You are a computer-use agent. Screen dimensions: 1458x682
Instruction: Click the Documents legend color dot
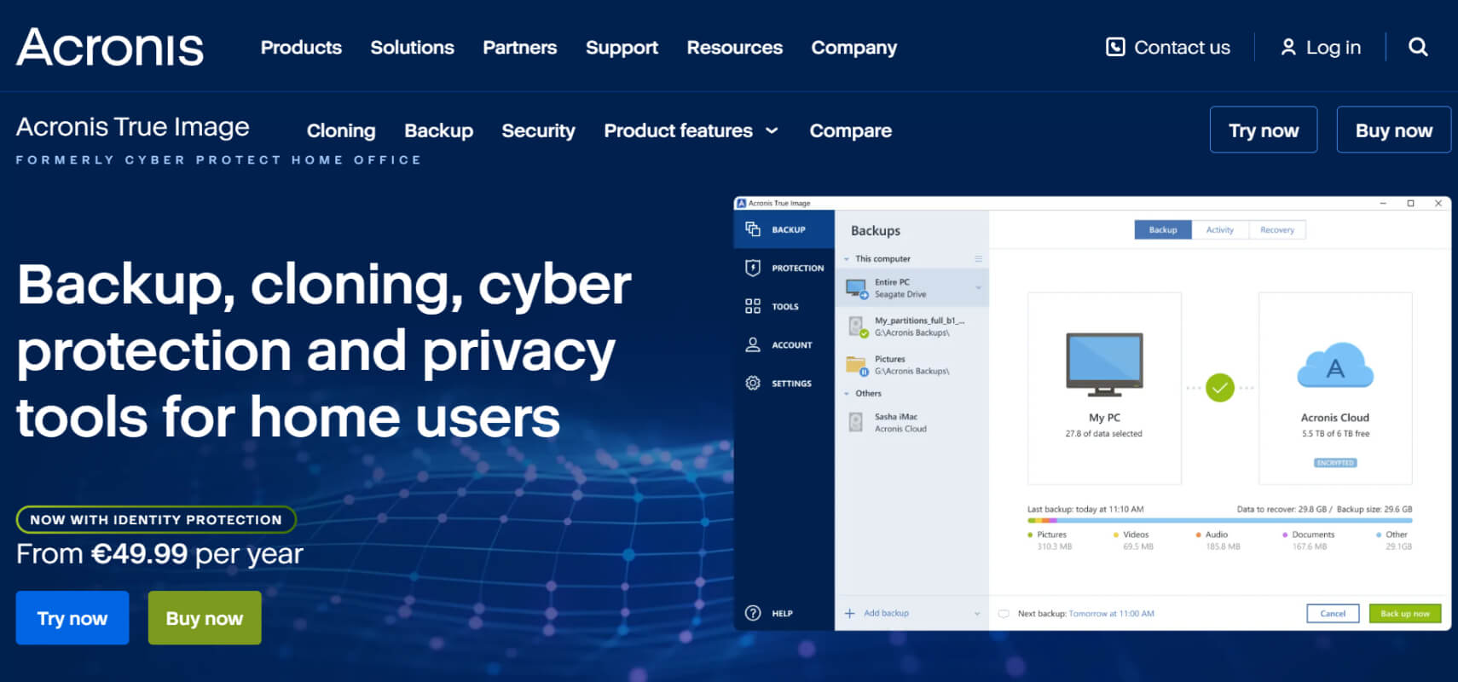(1285, 535)
